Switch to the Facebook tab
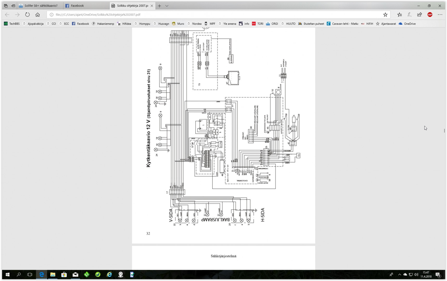Screen dimensions: 447x281 [x=77, y=6]
